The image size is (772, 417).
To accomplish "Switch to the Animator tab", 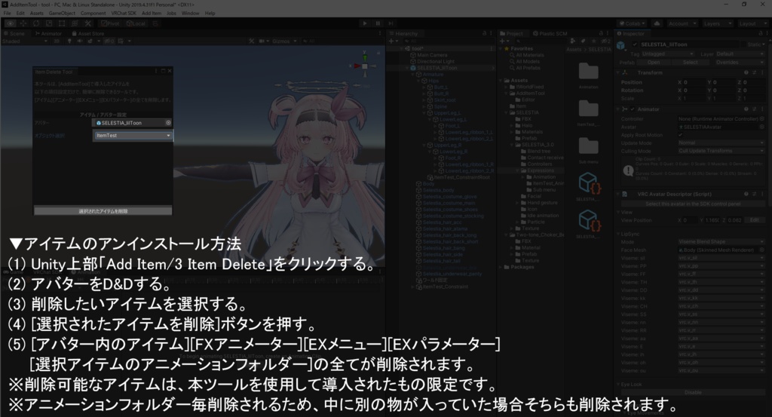I will [x=48, y=33].
